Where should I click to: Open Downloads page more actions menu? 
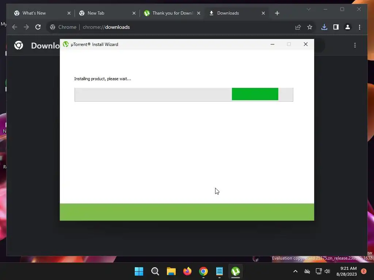point(355,45)
